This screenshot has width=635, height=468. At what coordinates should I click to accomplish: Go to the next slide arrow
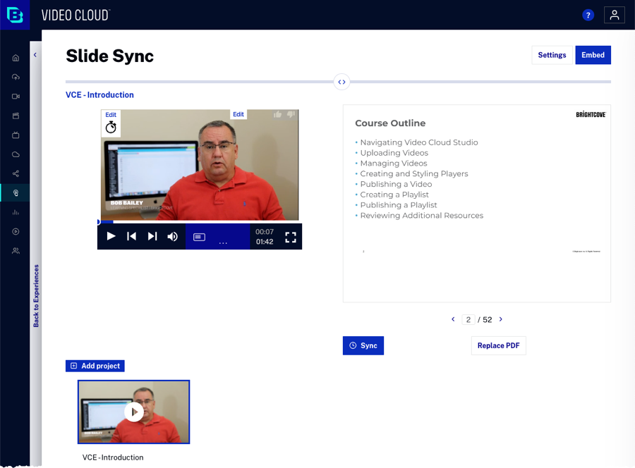pos(501,319)
